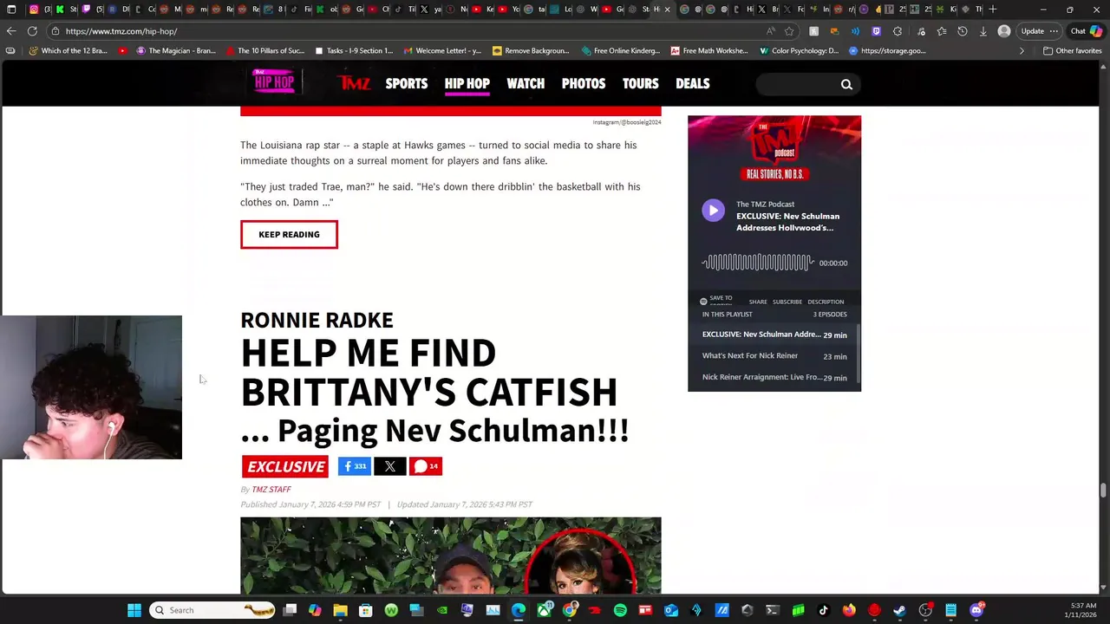Click SHARE in the podcast player

(x=758, y=302)
